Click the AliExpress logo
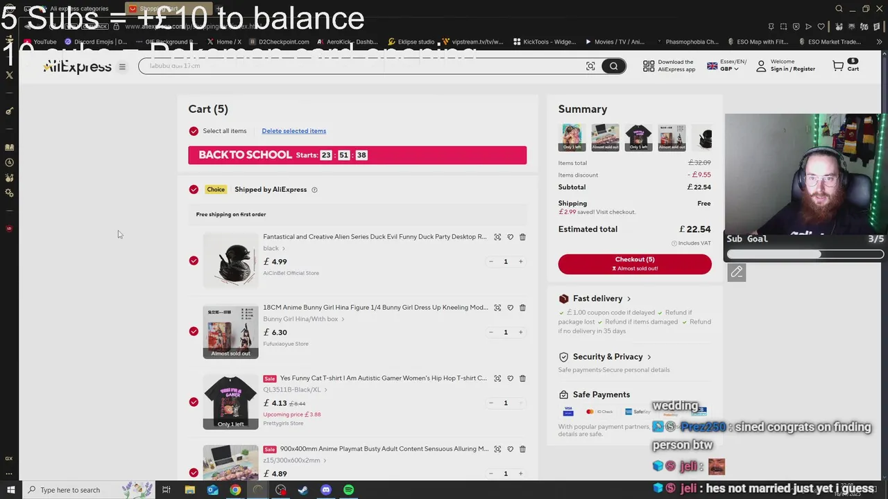888x499 pixels. pos(77,67)
